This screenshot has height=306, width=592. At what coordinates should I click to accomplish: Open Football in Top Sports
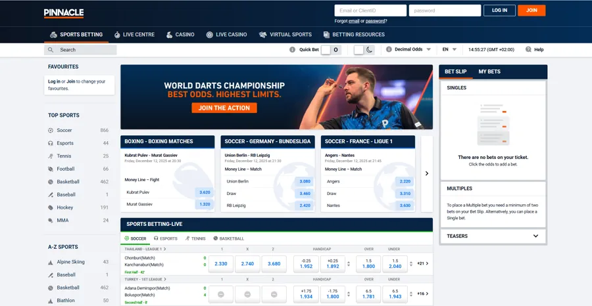[x=65, y=169]
